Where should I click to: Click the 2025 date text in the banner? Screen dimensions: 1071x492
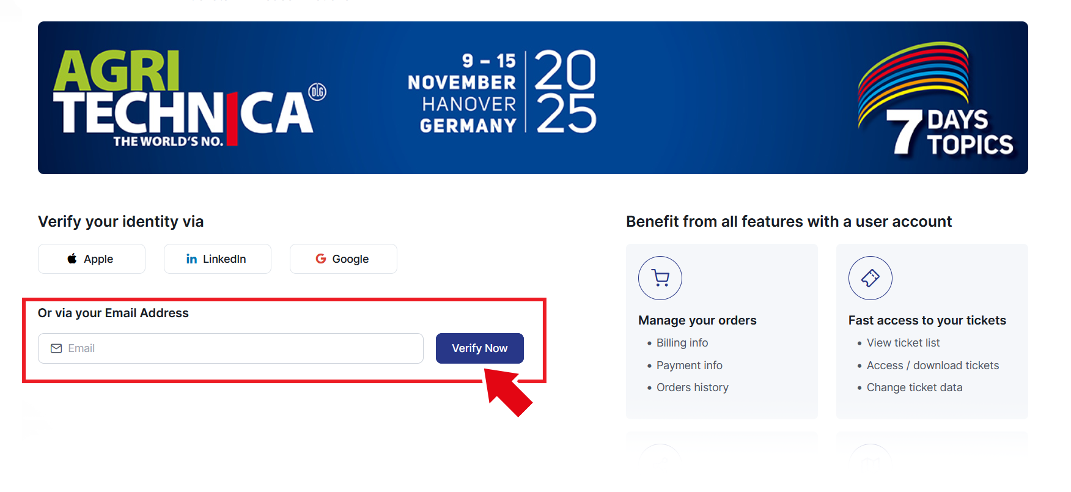[565, 92]
